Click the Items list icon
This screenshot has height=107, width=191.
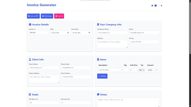[x=98, y=59]
